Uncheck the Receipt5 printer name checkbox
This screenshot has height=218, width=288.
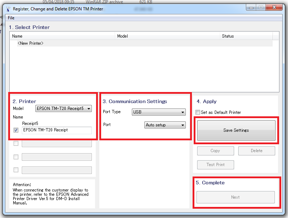16,130
